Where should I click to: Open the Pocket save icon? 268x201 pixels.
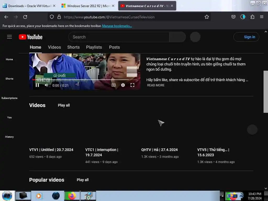[x=233, y=17]
